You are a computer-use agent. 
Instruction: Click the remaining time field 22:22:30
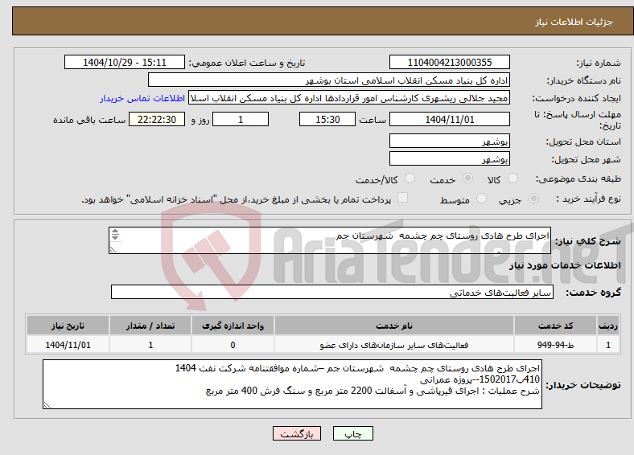tap(157, 119)
